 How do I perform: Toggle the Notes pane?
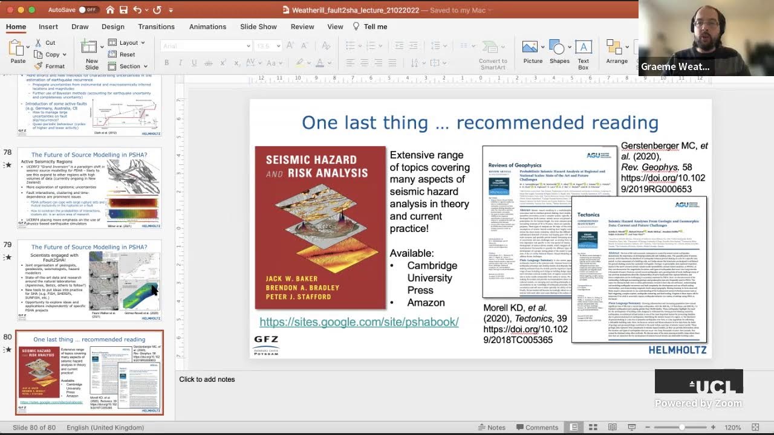[491, 427]
